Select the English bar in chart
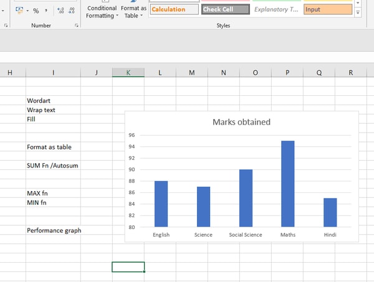 [161, 204]
